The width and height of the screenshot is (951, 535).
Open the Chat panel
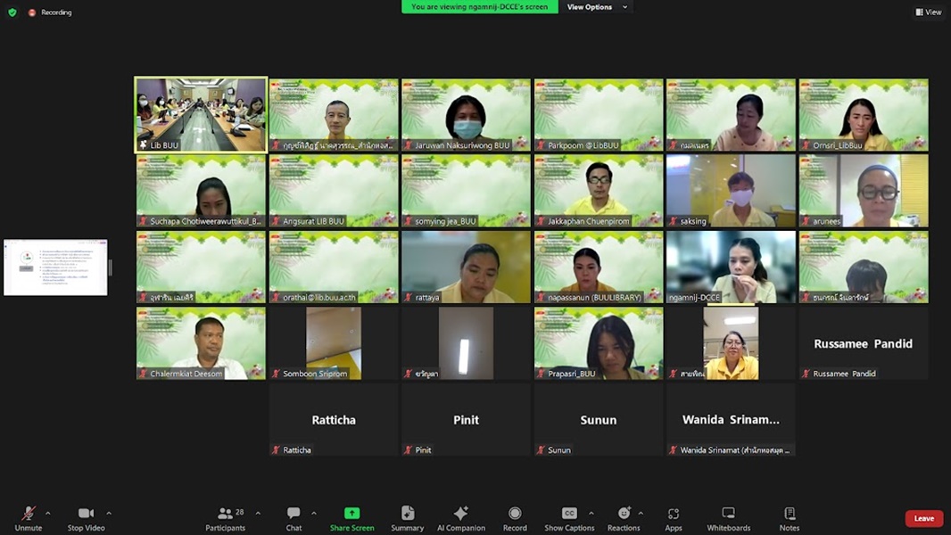click(x=294, y=518)
